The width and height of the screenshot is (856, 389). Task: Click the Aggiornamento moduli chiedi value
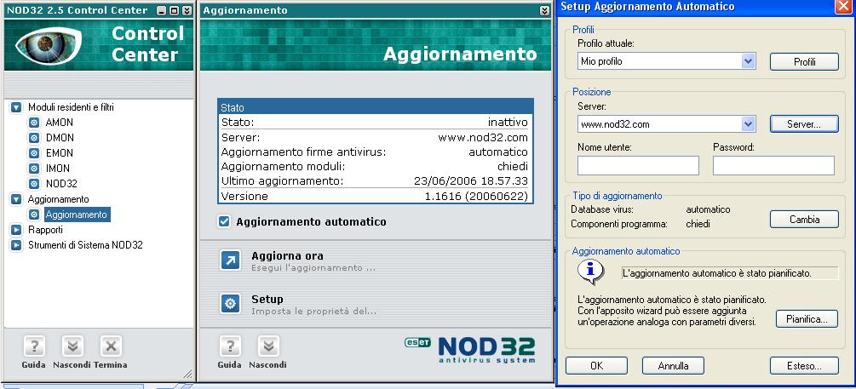pyautogui.click(x=512, y=166)
